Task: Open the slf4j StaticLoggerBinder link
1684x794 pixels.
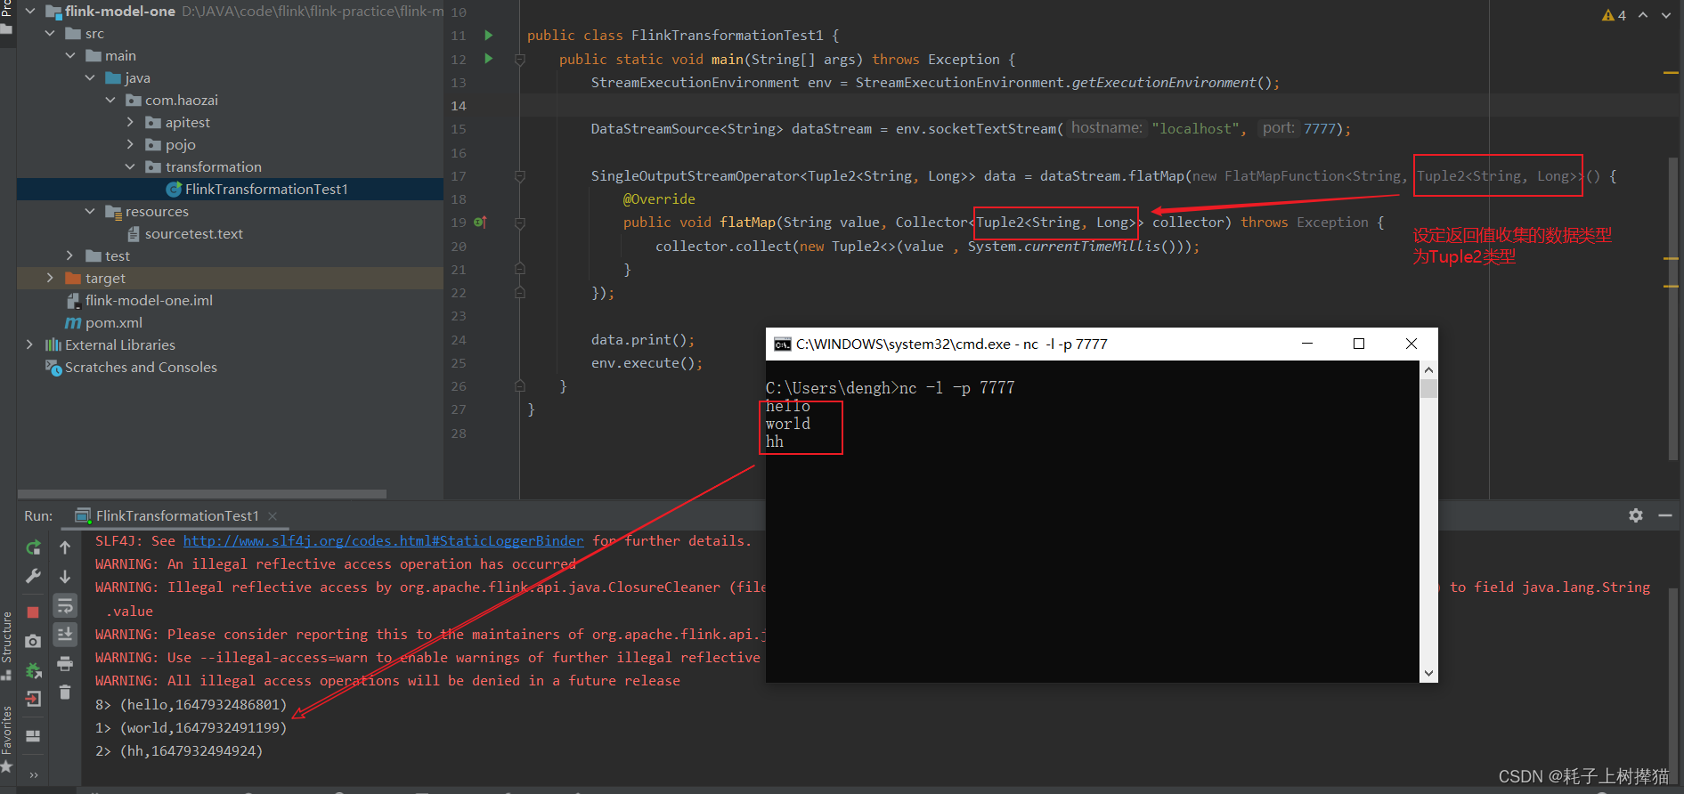Action: tap(384, 541)
